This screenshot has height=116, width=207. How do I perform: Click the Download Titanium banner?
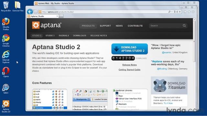[x=169, y=85]
